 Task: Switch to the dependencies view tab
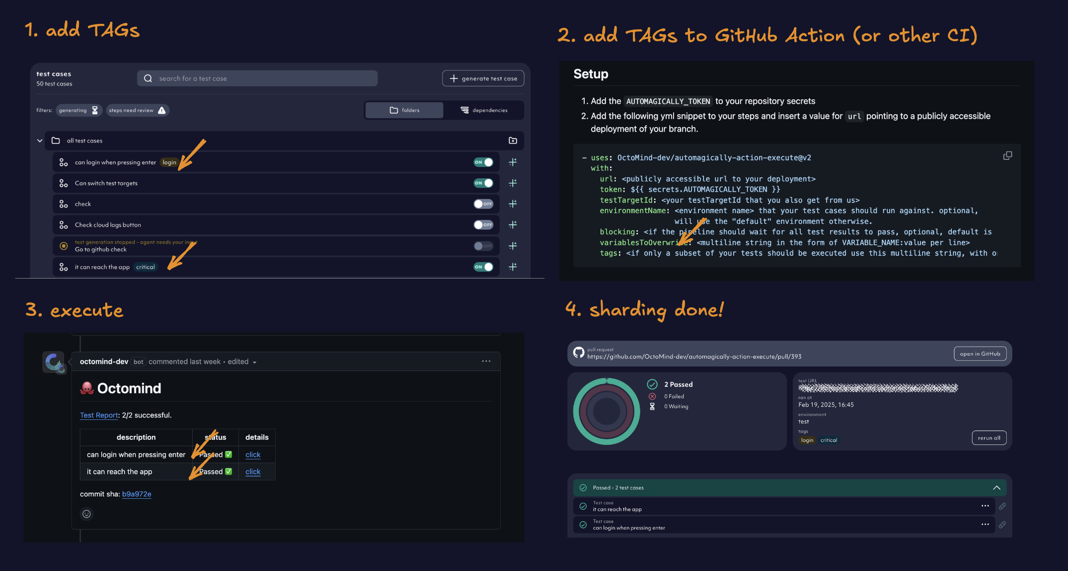point(484,110)
